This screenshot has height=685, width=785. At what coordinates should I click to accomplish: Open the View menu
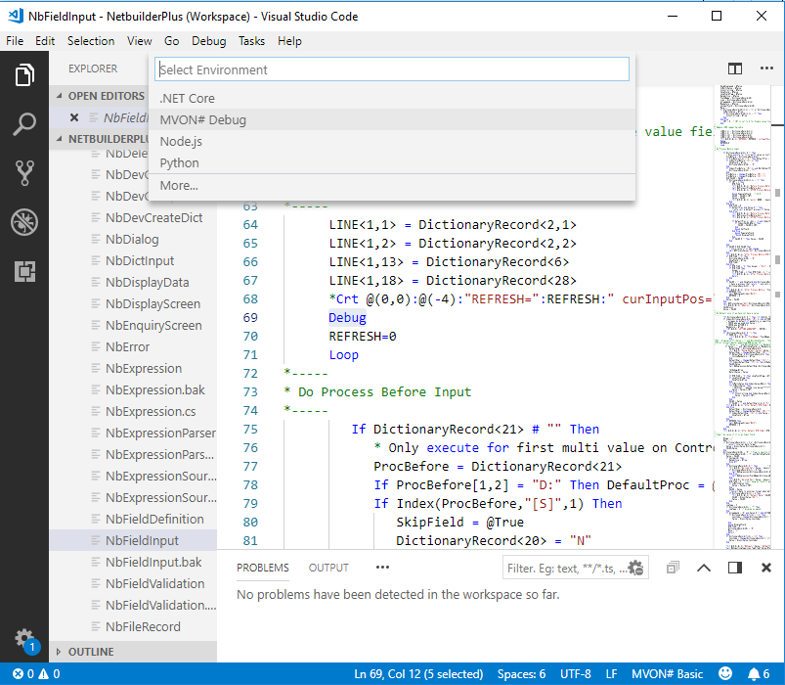click(x=139, y=41)
